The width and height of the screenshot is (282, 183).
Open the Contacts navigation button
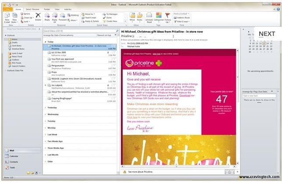23,162
